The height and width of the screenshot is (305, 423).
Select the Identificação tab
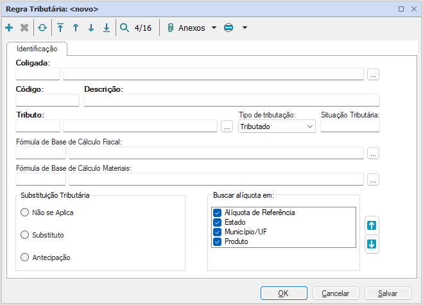coord(37,49)
